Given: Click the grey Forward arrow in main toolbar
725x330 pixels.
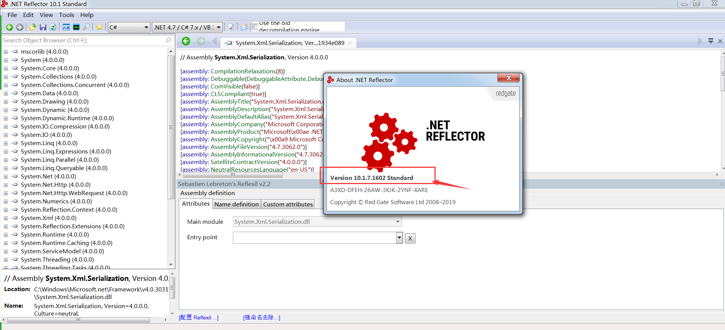Looking at the screenshot, I should tap(20, 27).
